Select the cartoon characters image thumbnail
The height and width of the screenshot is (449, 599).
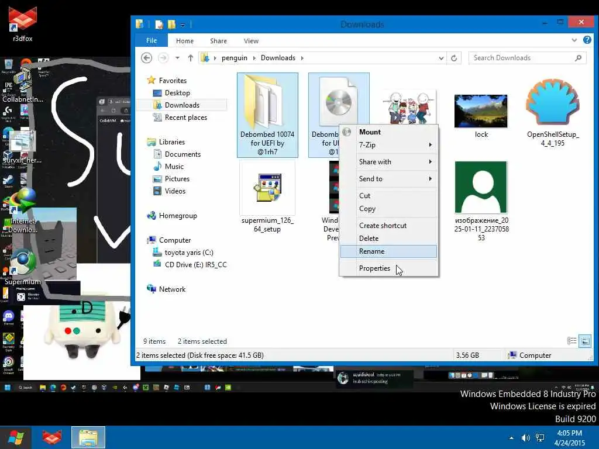[x=409, y=107]
